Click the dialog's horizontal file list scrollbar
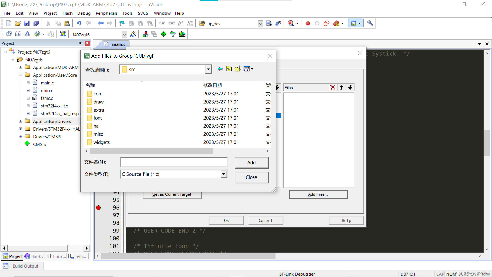This screenshot has height=277, width=492. click(151, 151)
